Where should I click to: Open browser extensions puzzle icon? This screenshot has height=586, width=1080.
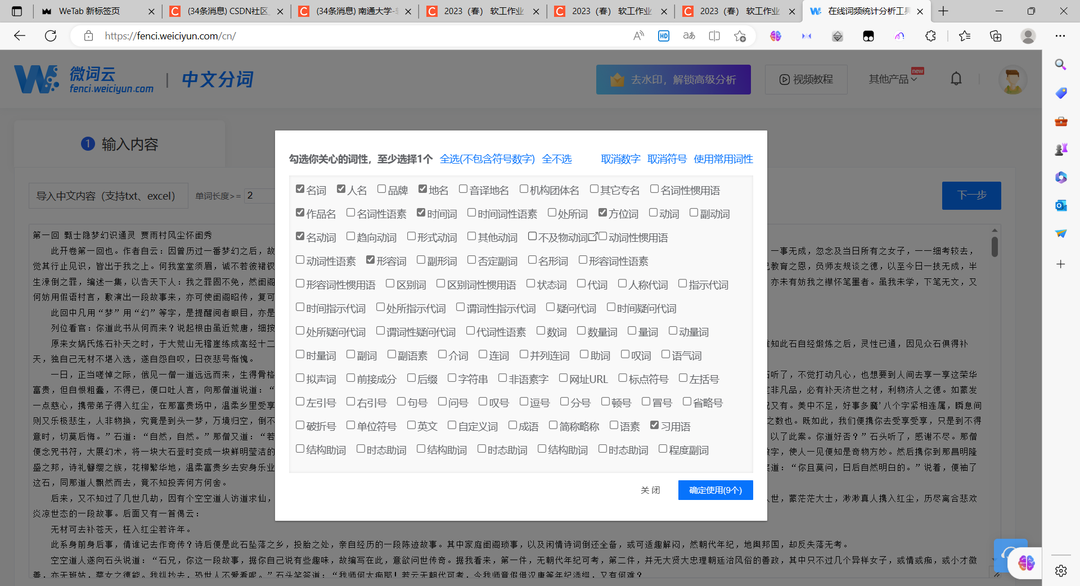click(x=931, y=36)
